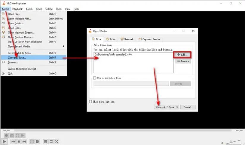Choose Save Playlist to File entry

tap(34, 53)
